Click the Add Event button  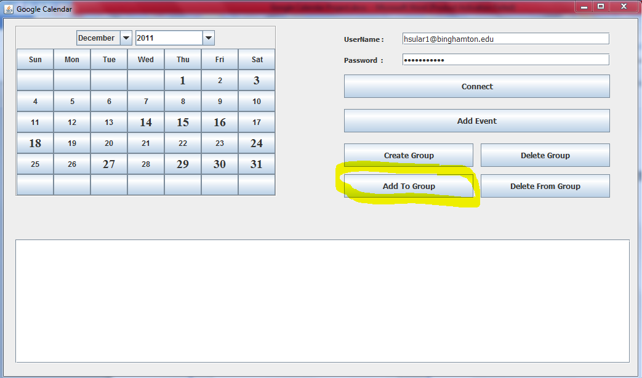point(476,121)
